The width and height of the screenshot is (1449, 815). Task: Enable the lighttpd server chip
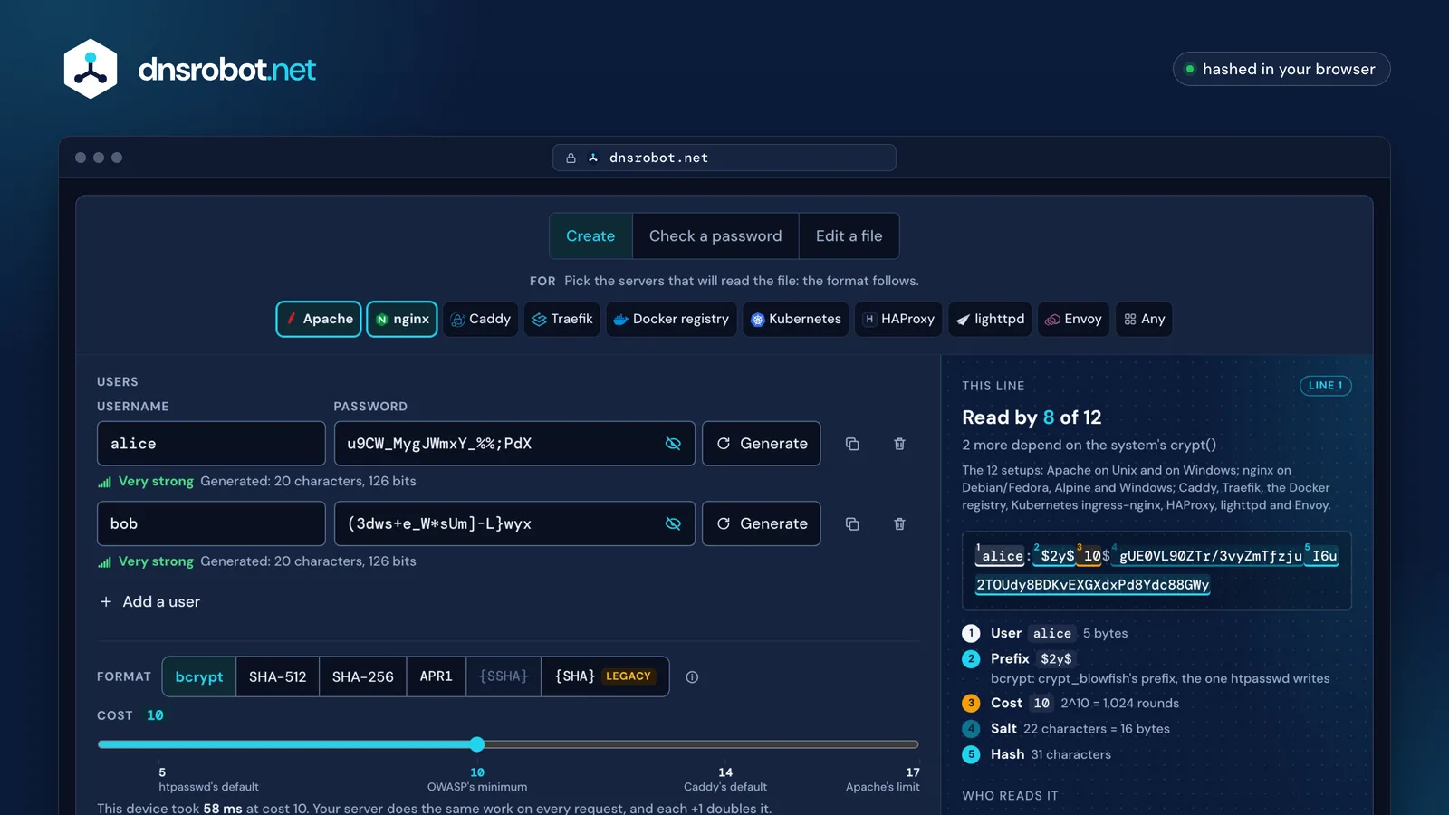tap(990, 319)
